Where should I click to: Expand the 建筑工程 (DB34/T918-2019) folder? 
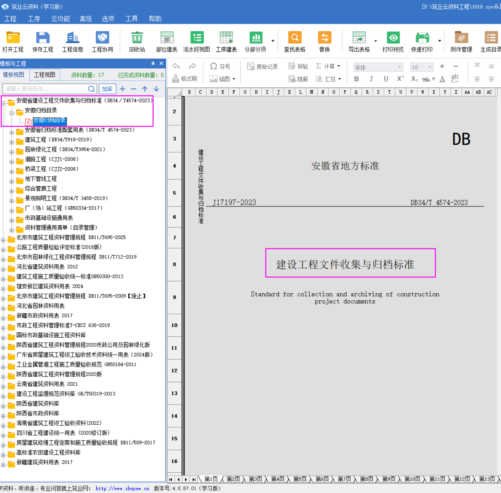pos(12,142)
